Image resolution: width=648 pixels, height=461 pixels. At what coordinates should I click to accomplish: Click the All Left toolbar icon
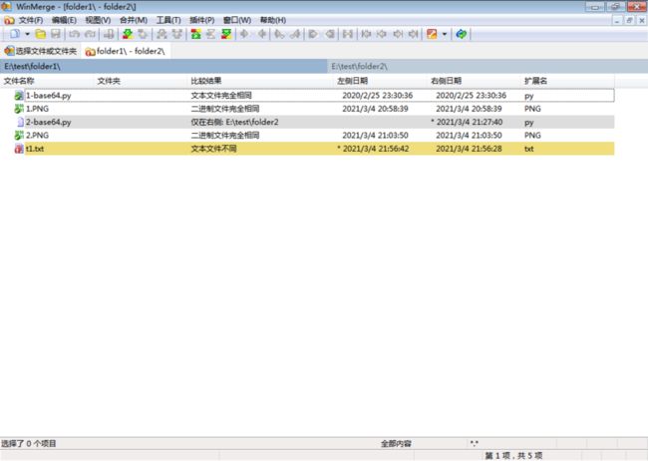tap(329, 34)
